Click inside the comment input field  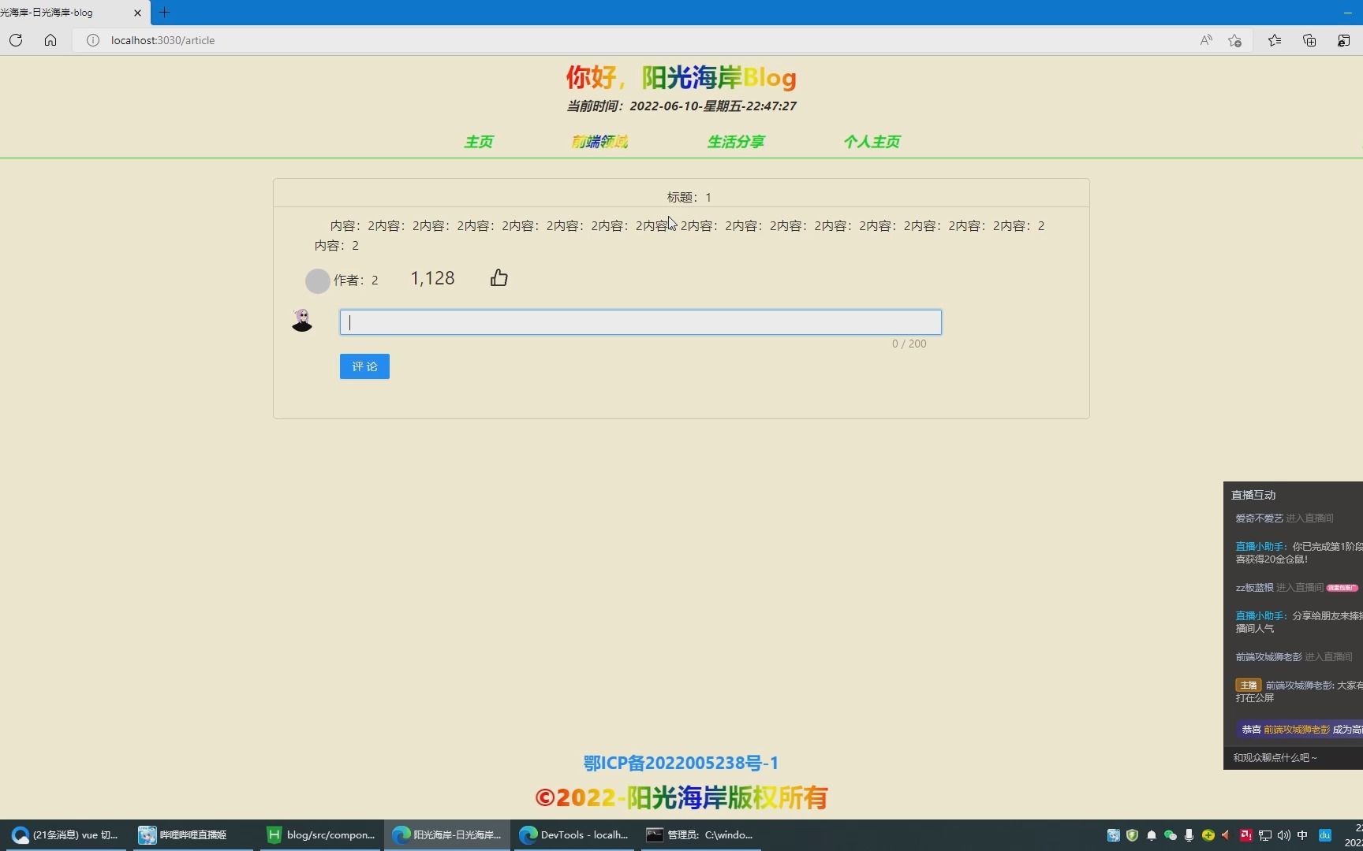[639, 321]
